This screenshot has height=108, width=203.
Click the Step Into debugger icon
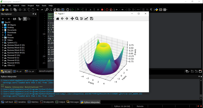[x=86, y=9]
